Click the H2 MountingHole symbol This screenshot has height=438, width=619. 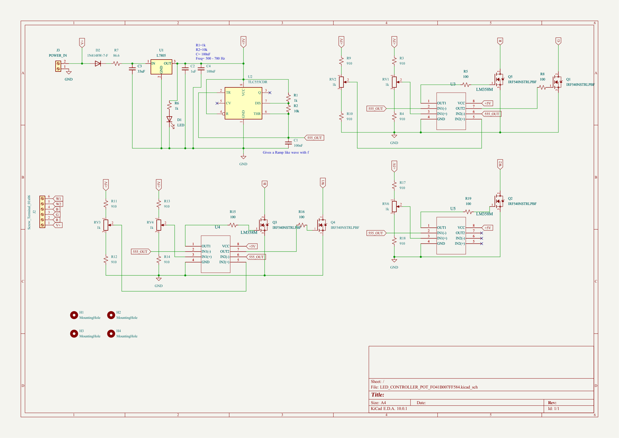[111, 315]
